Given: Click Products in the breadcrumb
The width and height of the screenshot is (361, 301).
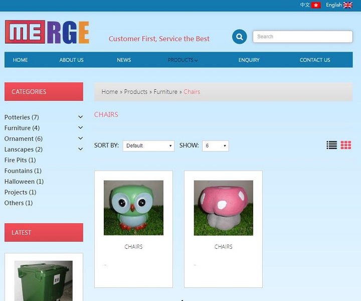Looking at the screenshot, I should click(135, 92).
